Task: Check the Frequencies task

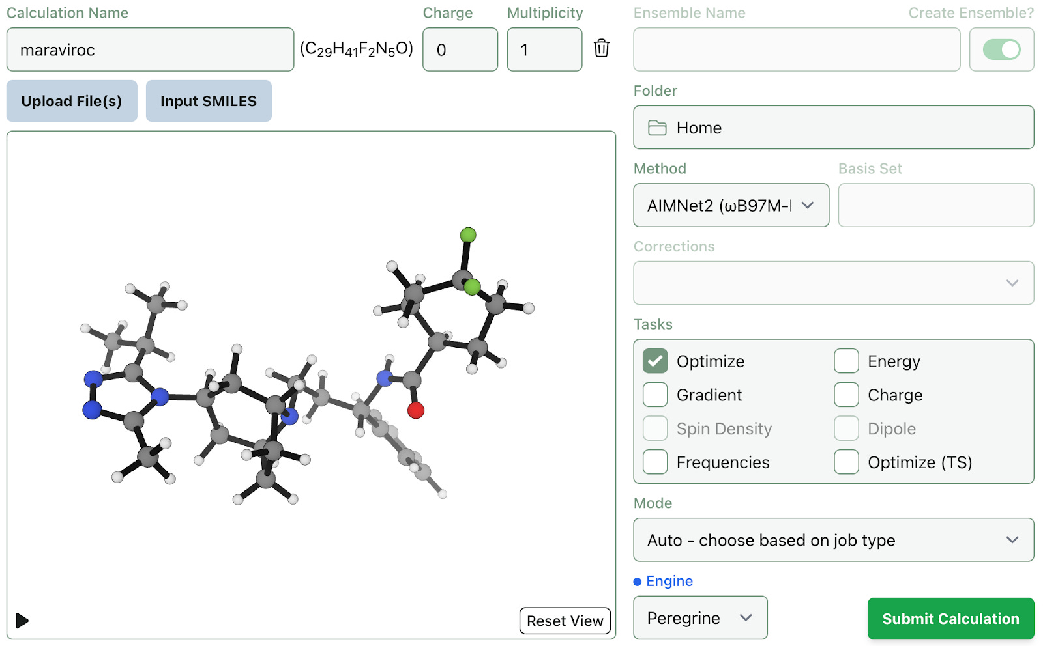Action: tap(654, 462)
